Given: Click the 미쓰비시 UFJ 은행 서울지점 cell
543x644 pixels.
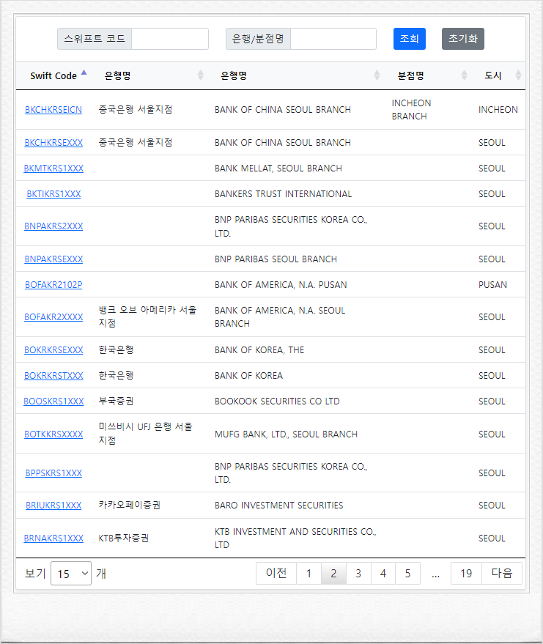Looking at the screenshot, I should pos(145,434).
